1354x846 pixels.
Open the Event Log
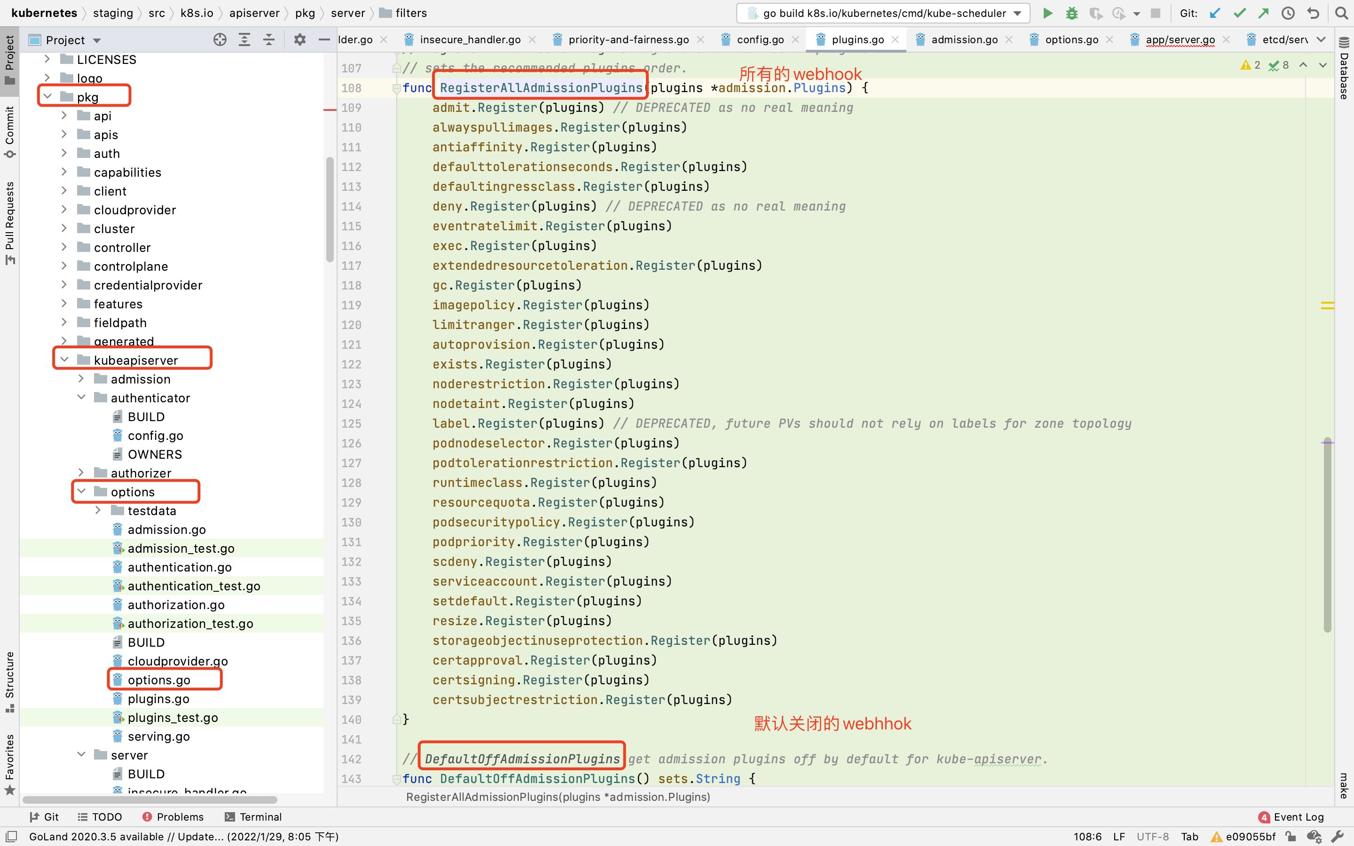[x=1291, y=817]
